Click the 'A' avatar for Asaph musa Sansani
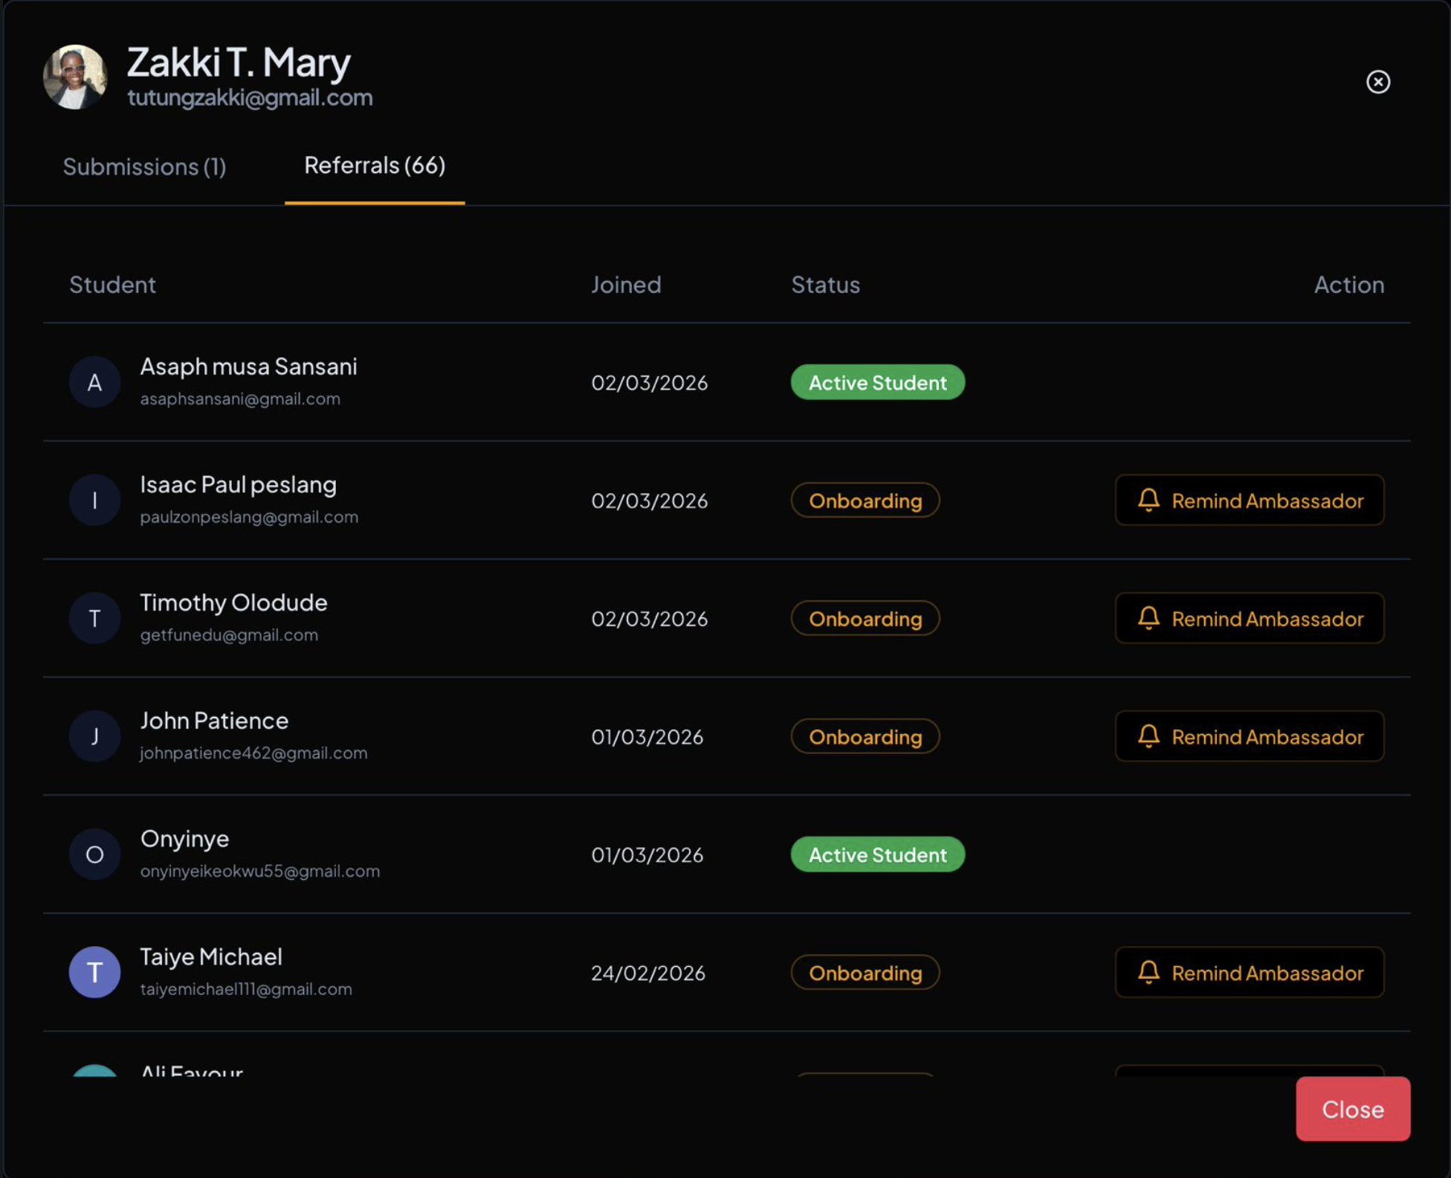This screenshot has height=1178, width=1451. point(94,382)
